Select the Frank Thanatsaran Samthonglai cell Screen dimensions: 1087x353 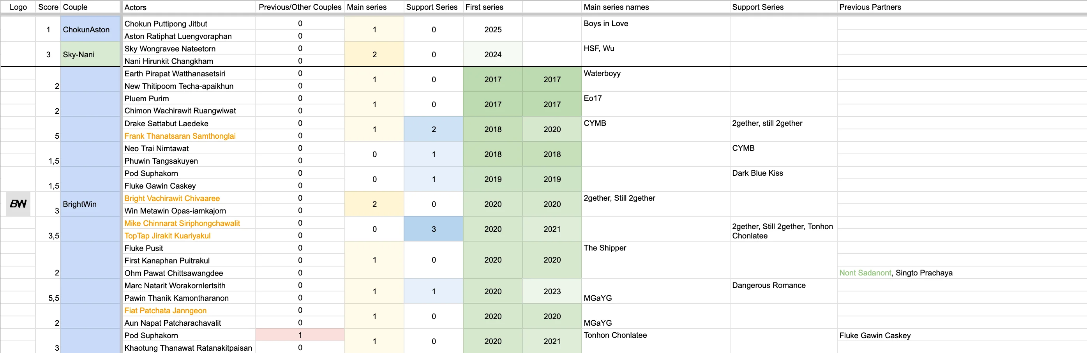point(188,136)
